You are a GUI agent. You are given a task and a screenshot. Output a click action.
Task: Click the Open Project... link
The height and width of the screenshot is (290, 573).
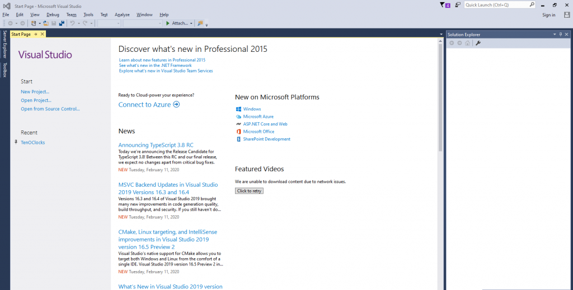[x=36, y=100]
